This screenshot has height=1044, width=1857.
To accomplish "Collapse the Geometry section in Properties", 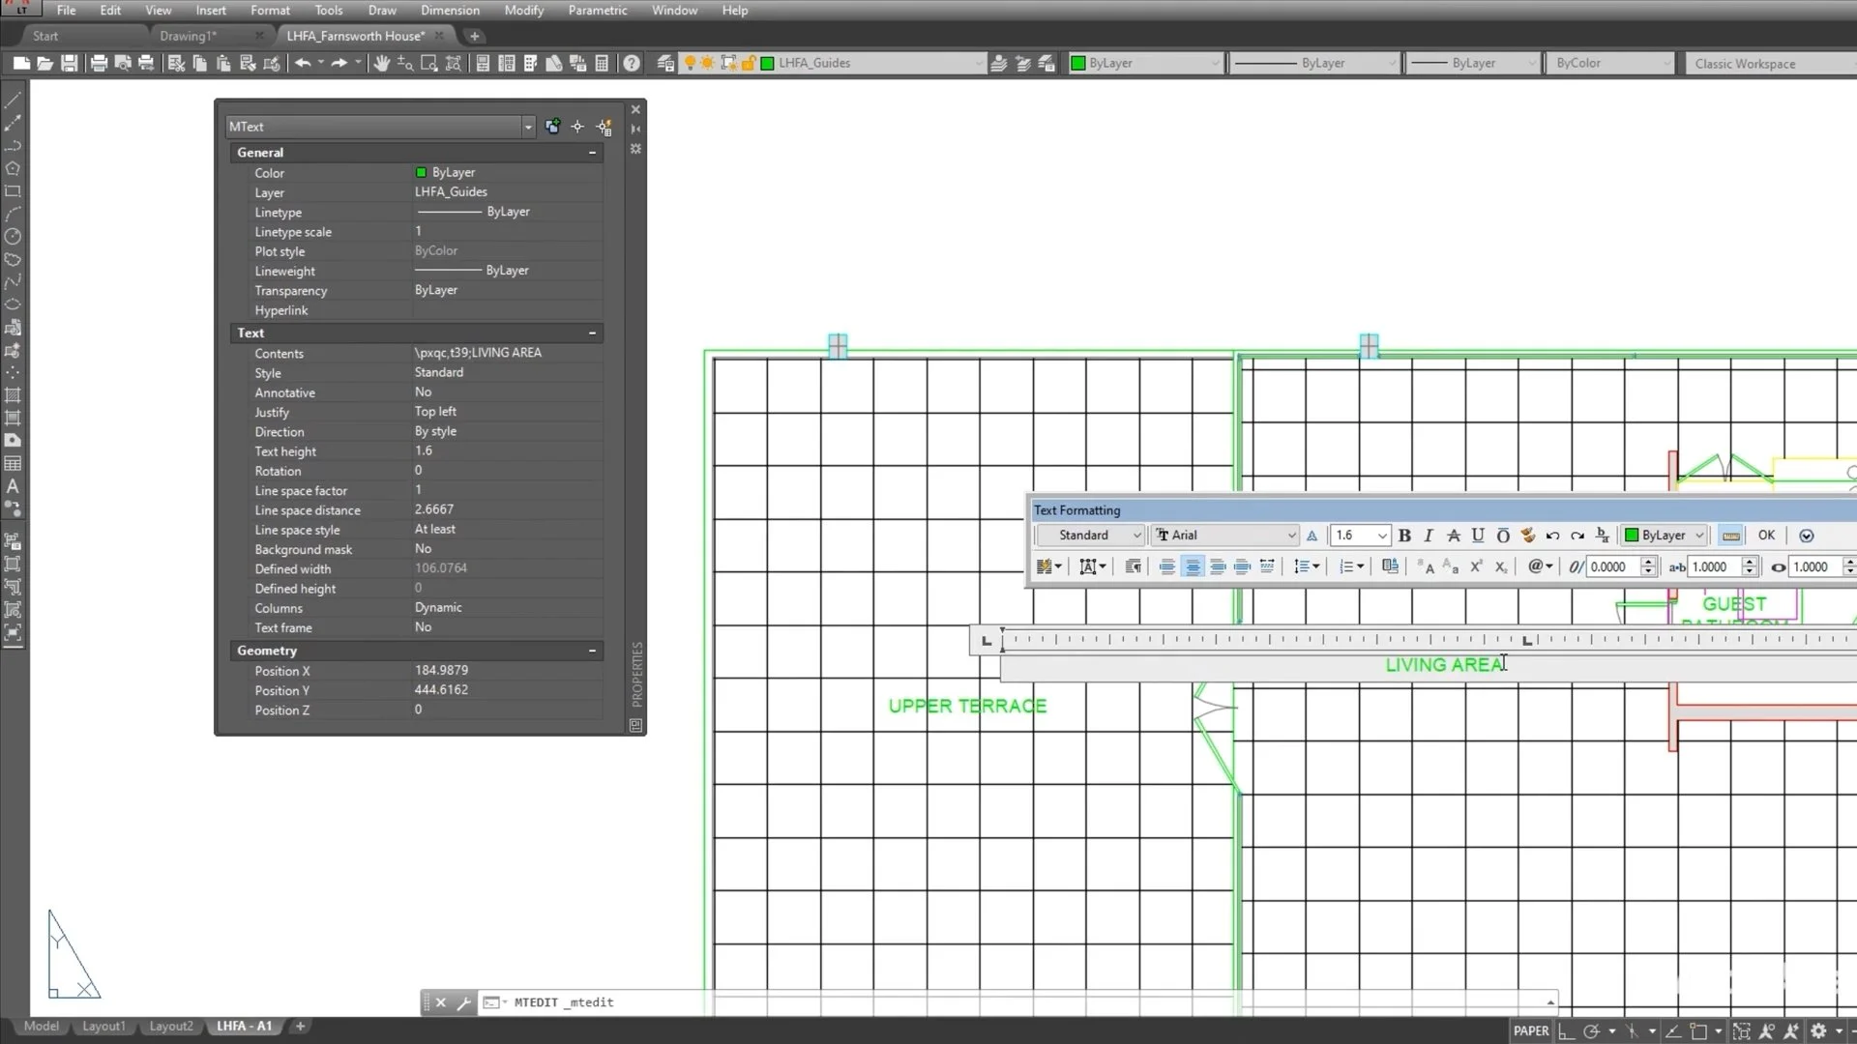I will (x=591, y=651).
